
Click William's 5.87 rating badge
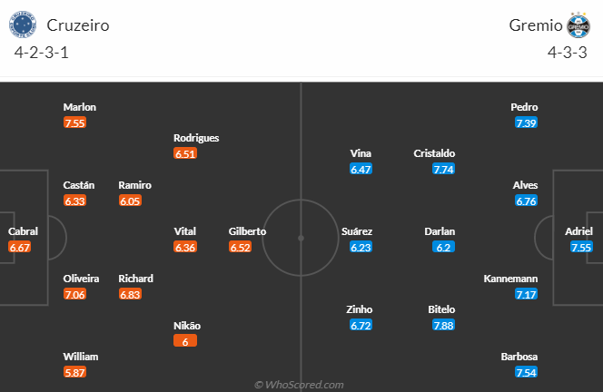75,372
